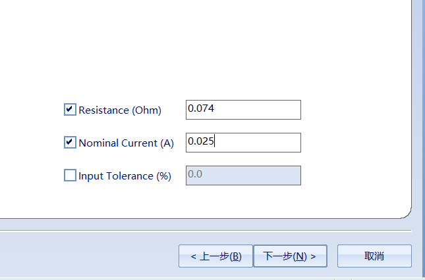Click the Input Tolerance (%) label text
This screenshot has height=280, width=425.
coord(125,176)
